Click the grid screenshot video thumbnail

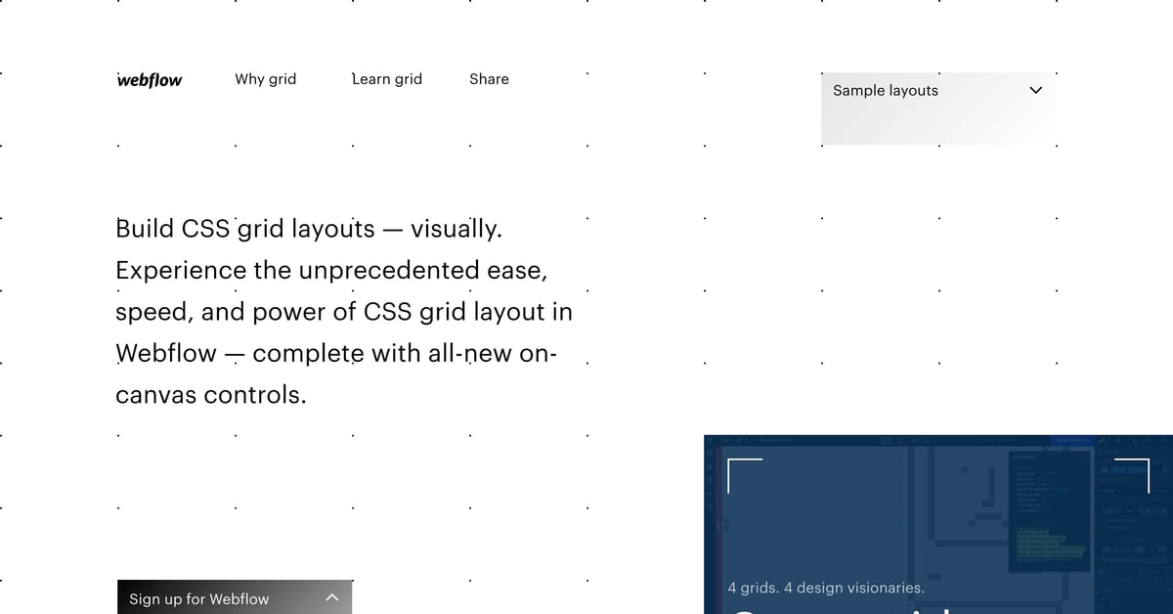point(938,524)
